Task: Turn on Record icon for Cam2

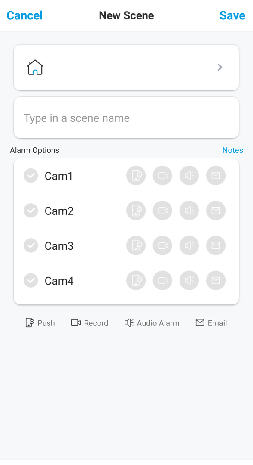Action: 162,211
